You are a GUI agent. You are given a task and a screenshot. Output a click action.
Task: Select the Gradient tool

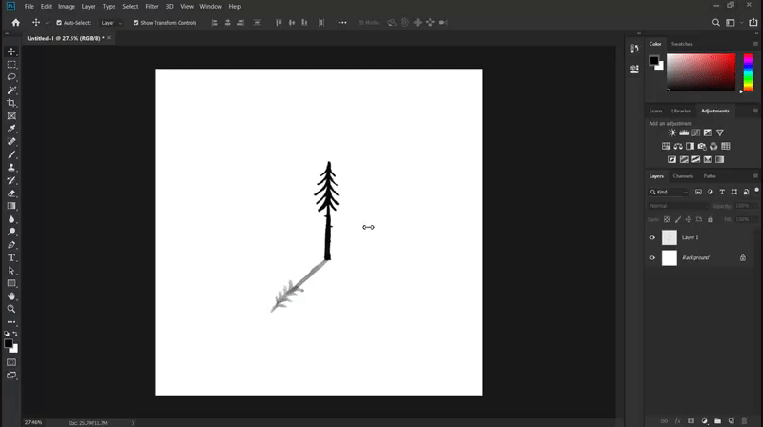pos(11,206)
